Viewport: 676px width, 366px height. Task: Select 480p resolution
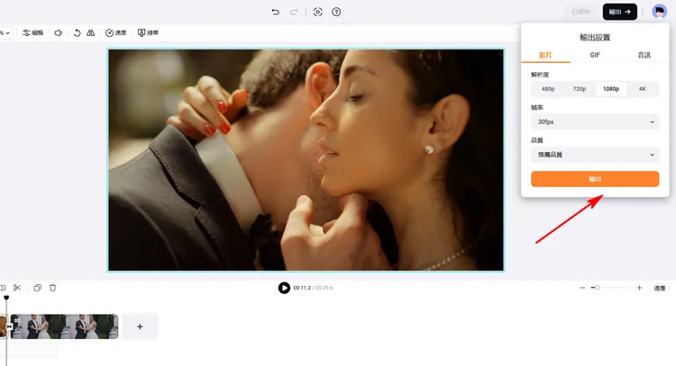pos(548,89)
